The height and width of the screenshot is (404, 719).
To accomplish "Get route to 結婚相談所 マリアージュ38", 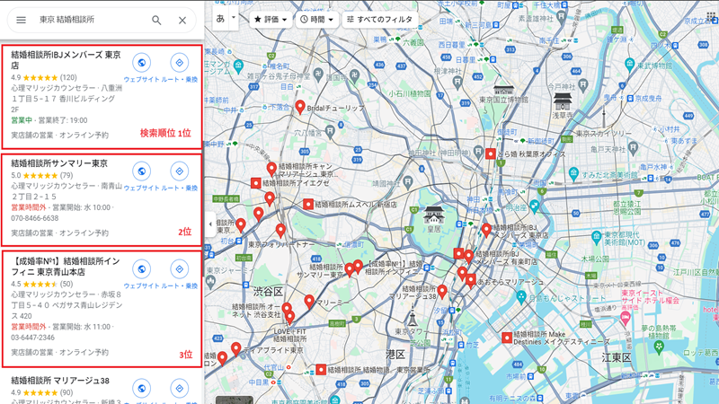I will point(179,388).
